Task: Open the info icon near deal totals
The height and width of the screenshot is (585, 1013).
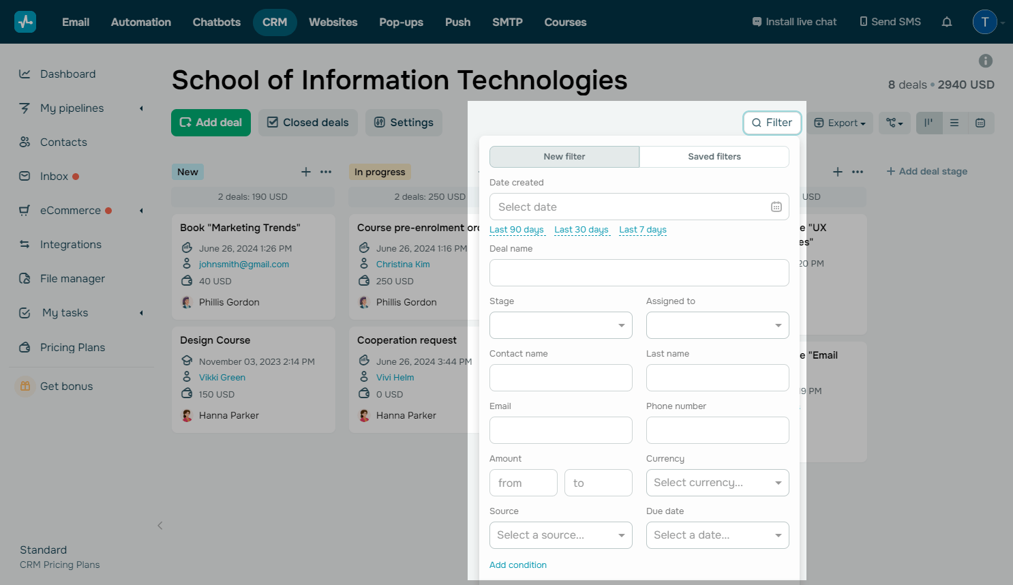Action: click(985, 61)
